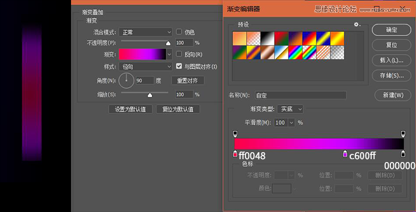Expand the gradient picker arrow beside 渐变 swatch
This screenshot has height=212, width=416.
(169, 55)
